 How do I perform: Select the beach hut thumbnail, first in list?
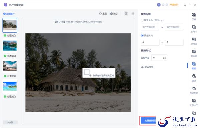tap(10, 25)
